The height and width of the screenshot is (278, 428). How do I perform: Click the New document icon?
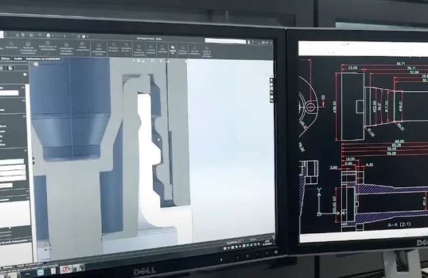coord(23,35)
